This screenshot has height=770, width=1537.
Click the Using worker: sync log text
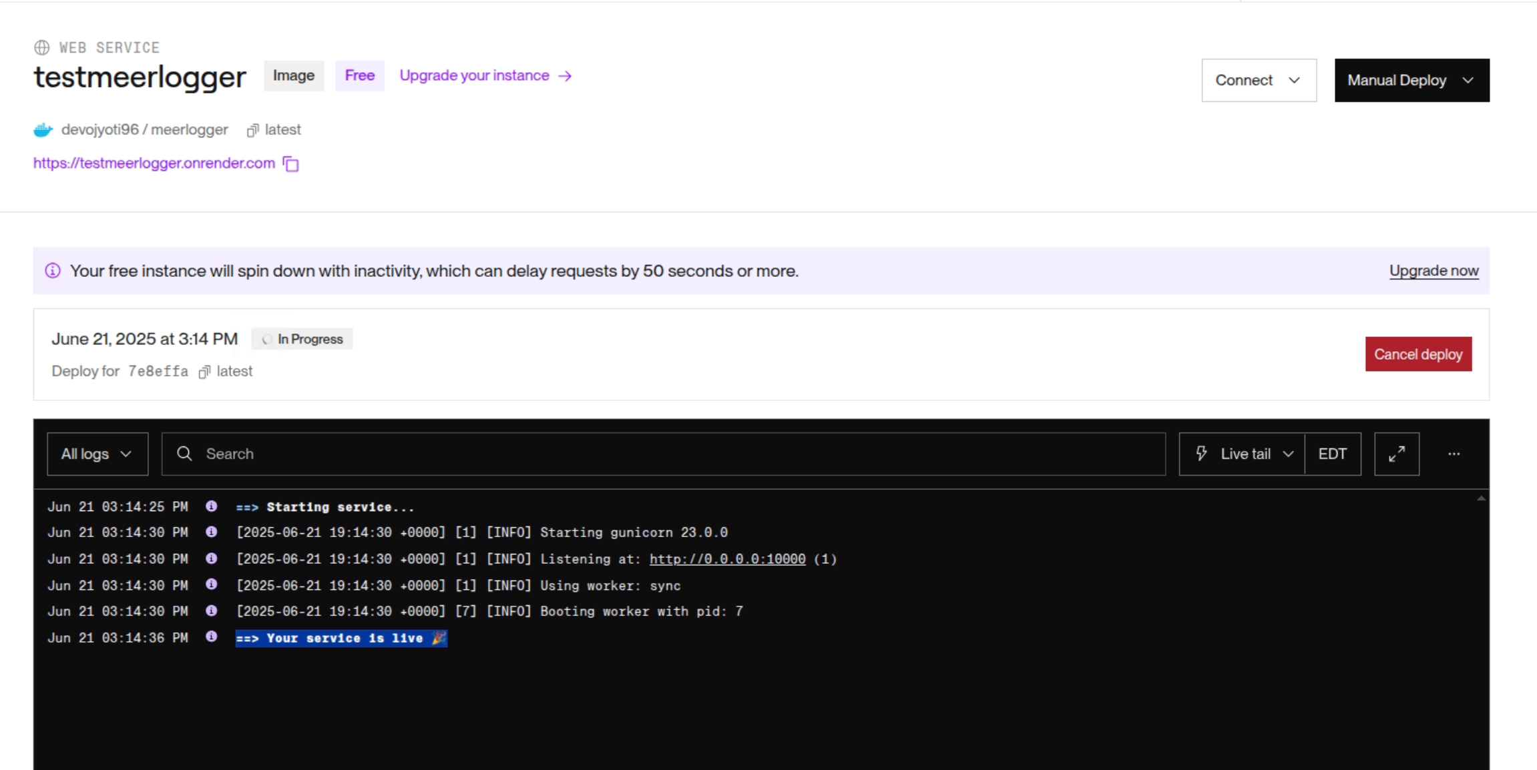coord(610,586)
